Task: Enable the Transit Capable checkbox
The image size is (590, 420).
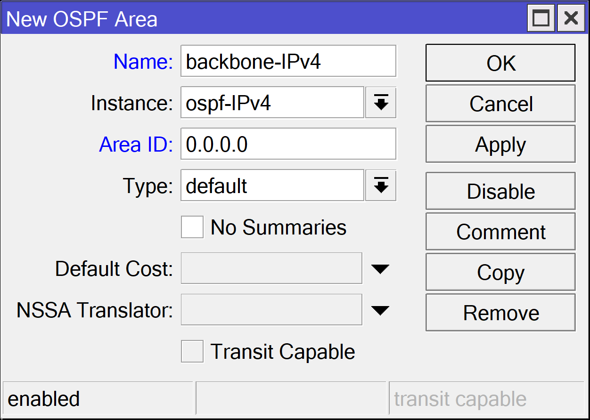Action: point(192,351)
